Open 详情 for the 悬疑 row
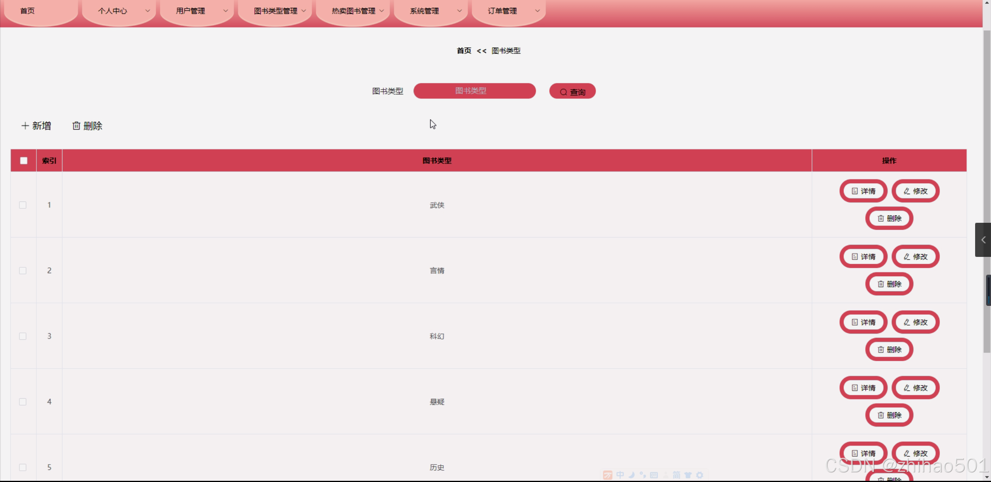991x482 pixels. (863, 388)
